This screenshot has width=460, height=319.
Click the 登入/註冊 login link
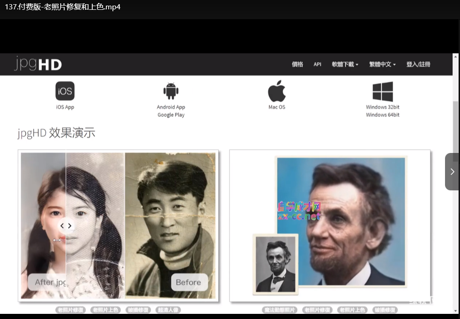[x=418, y=65]
